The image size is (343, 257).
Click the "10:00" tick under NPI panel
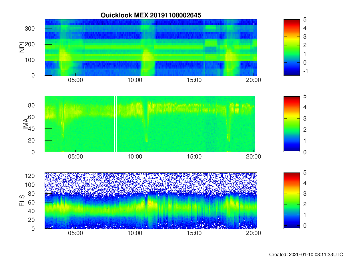click(135, 80)
